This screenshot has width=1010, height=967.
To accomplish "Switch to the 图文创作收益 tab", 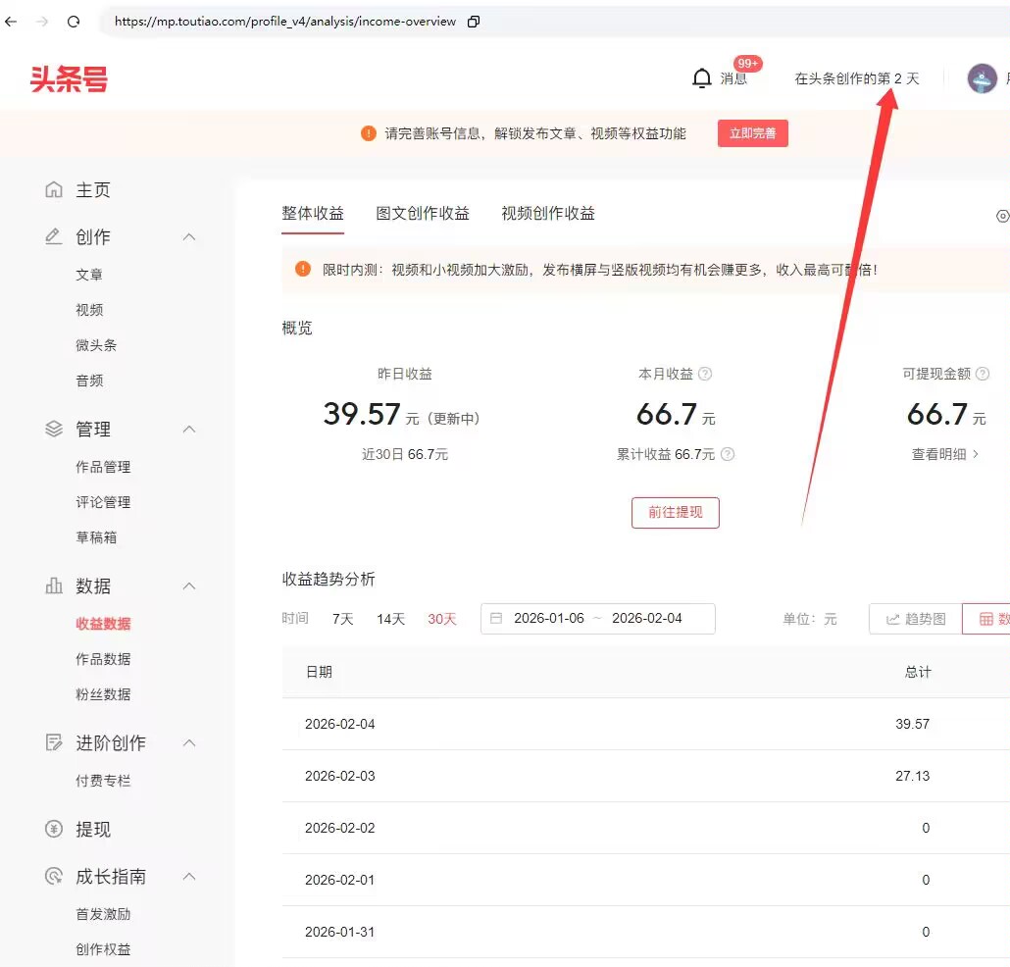I will [x=423, y=213].
